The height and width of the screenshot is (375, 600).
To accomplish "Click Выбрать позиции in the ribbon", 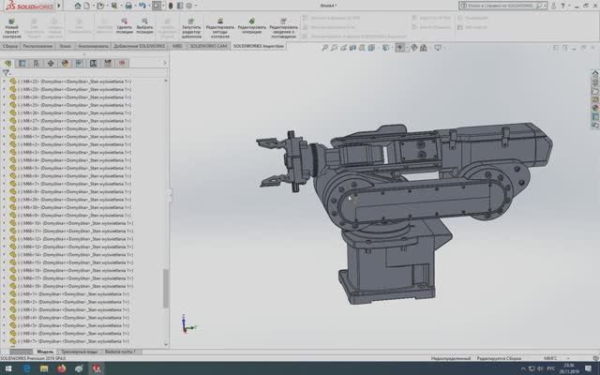I will click(x=145, y=24).
